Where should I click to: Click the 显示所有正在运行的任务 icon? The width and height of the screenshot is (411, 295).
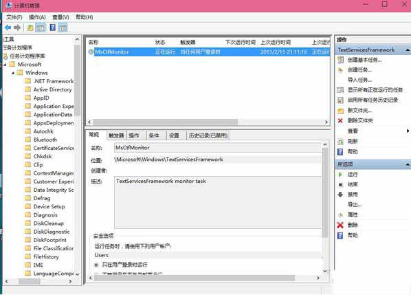coord(340,90)
